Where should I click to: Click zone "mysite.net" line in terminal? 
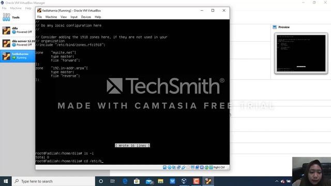pos(56,53)
